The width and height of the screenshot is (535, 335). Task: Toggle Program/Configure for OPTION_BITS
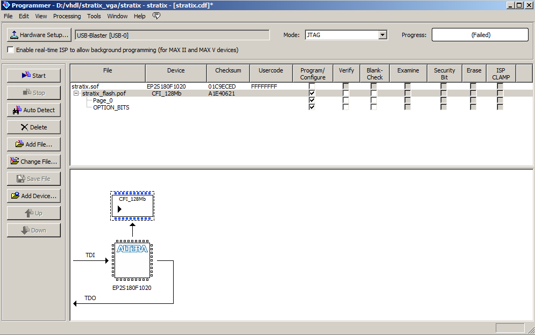pyautogui.click(x=312, y=107)
